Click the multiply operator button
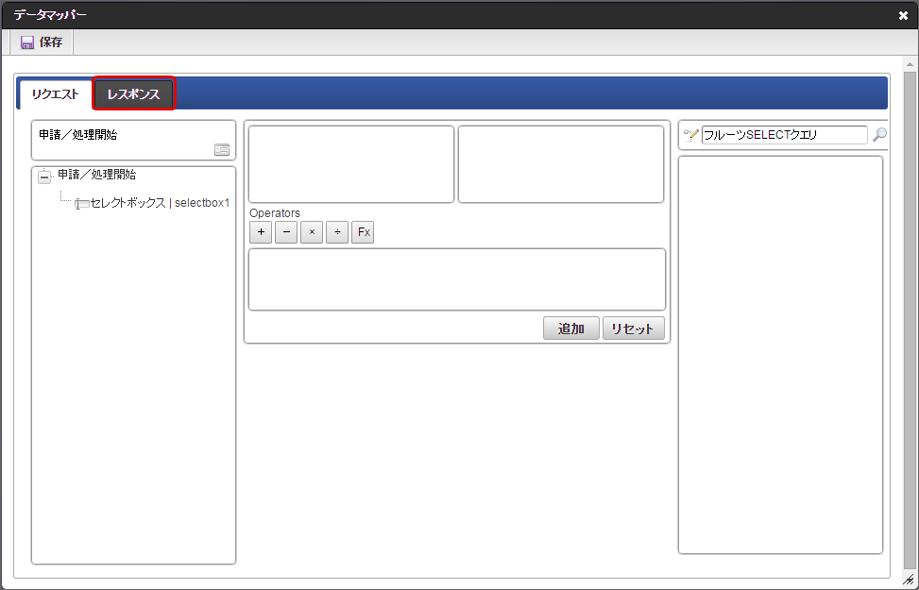 click(x=312, y=232)
